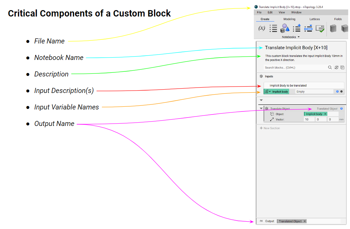Viewport: 350px width, 229px height.
Task: Click the insert-block toolbar icon with blue arrow
Action: [308, 29]
